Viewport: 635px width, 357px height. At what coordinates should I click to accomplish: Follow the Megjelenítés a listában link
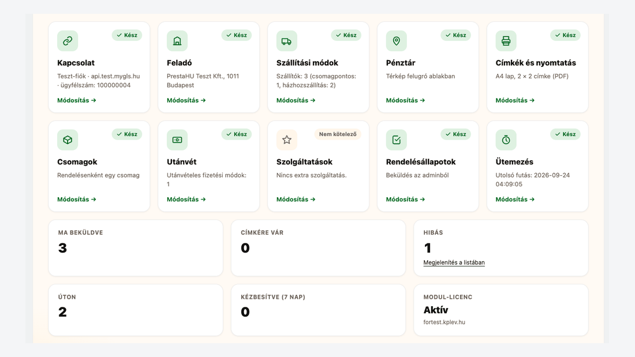coord(454,262)
